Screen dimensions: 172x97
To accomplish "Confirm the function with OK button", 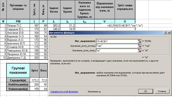I will point(145,91).
